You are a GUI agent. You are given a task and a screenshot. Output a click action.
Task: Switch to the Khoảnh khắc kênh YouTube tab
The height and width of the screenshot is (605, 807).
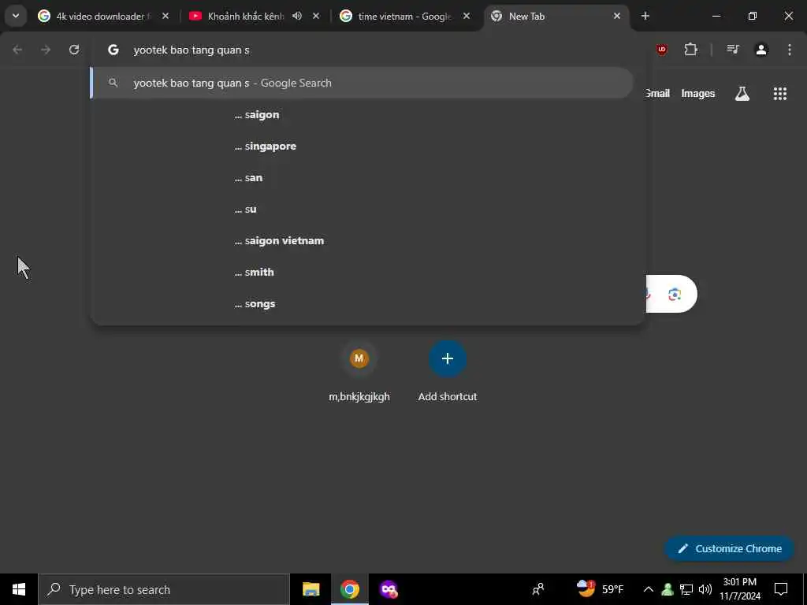click(246, 17)
